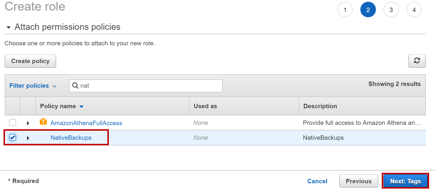Click the policy search input field
The height and width of the screenshot is (195, 442).
(x=149, y=86)
